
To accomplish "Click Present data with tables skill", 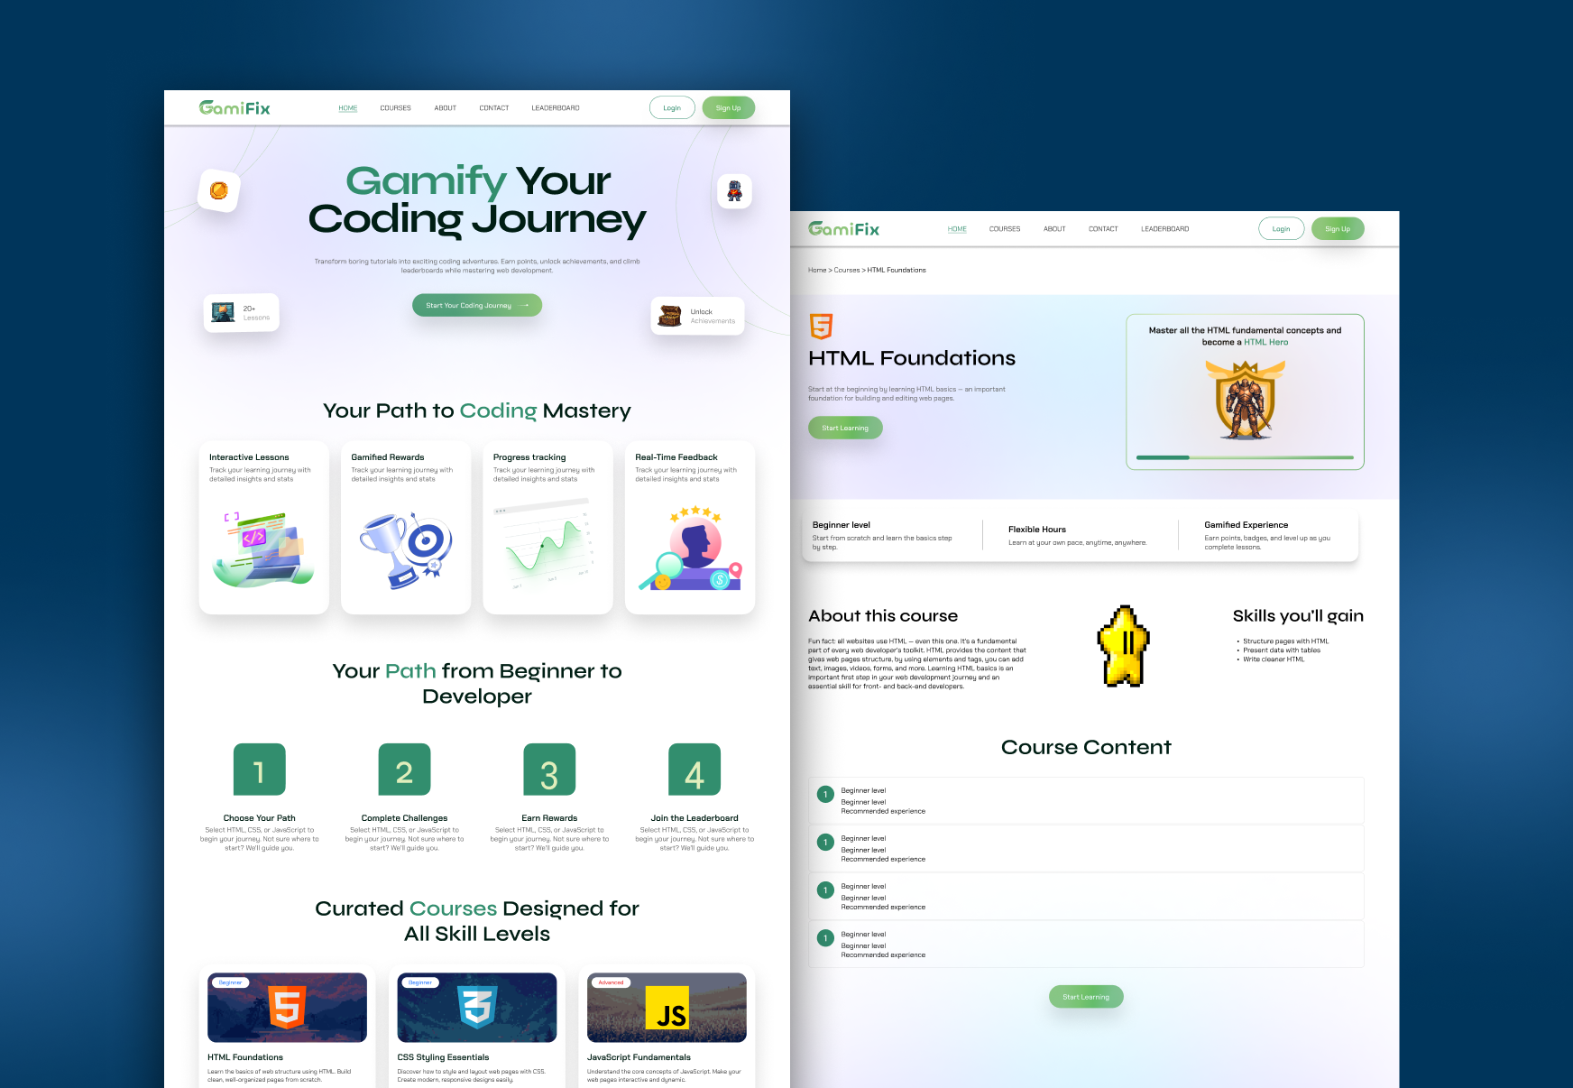I will pyautogui.click(x=1282, y=650).
